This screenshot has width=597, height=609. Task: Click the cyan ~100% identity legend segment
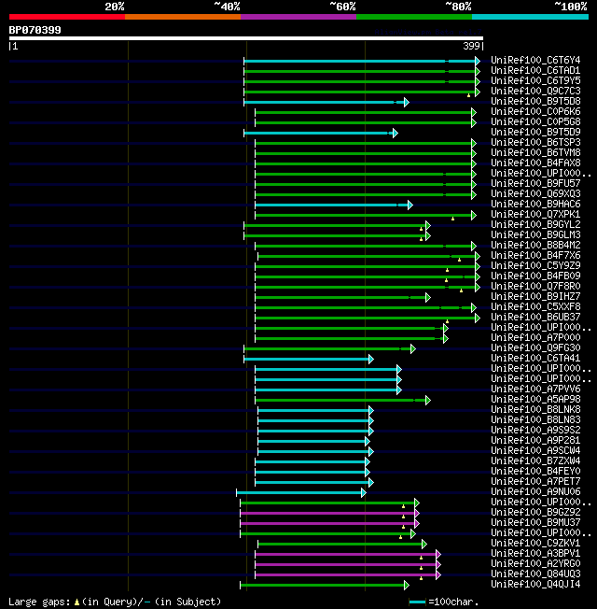pyautogui.click(x=530, y=17)
